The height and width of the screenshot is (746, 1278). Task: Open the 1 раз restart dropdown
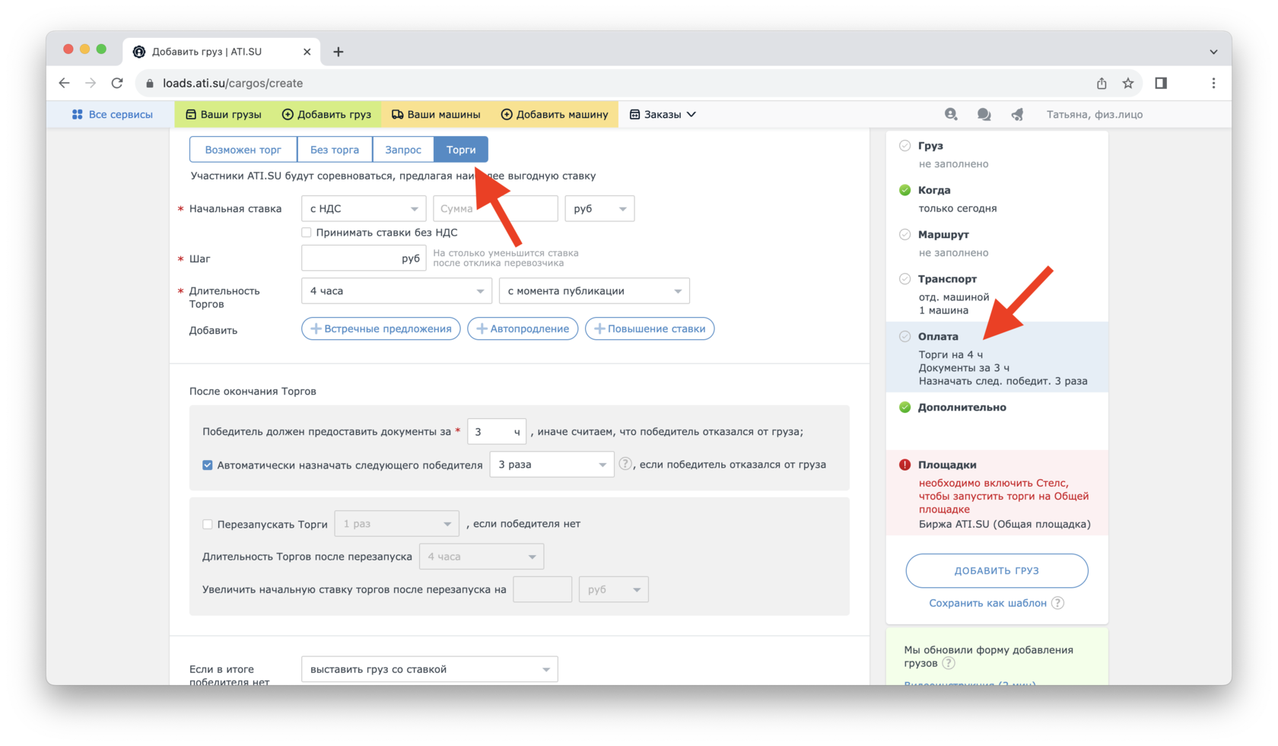point(396,524)
